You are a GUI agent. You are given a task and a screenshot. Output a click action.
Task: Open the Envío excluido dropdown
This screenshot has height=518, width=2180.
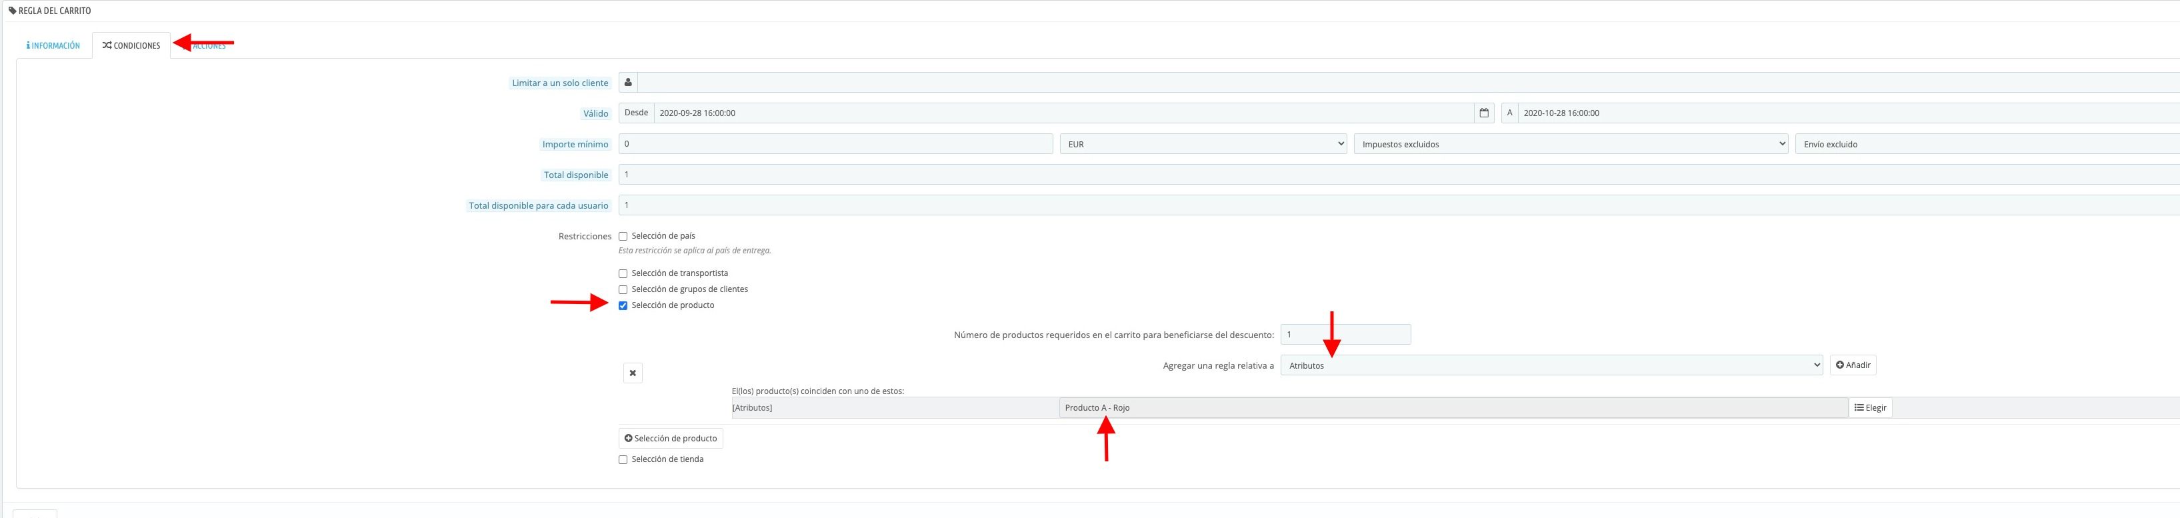point(1987,144)
